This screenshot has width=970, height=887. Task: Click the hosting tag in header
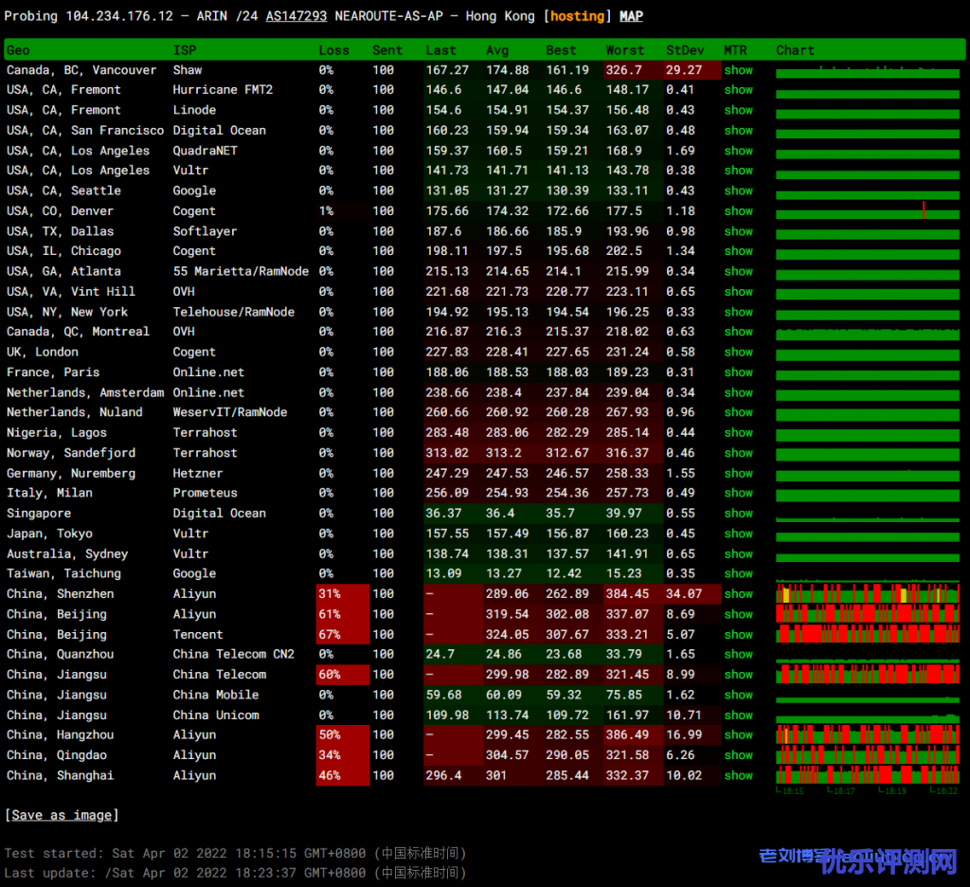click(x=577, y=16)
